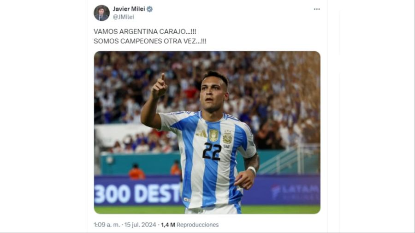Click the Adidas logo on the jersey
This screenshot has width=415, height=233.
[x=202, y=134]
